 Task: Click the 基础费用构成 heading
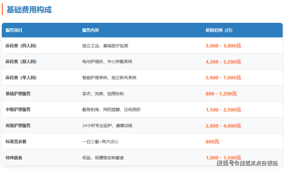[x=29, y=10]
